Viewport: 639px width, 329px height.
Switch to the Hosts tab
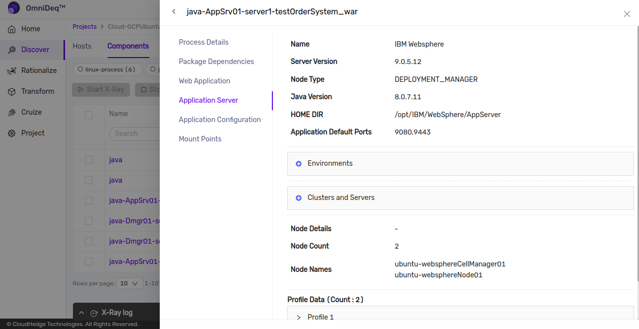tap(82, 46)
